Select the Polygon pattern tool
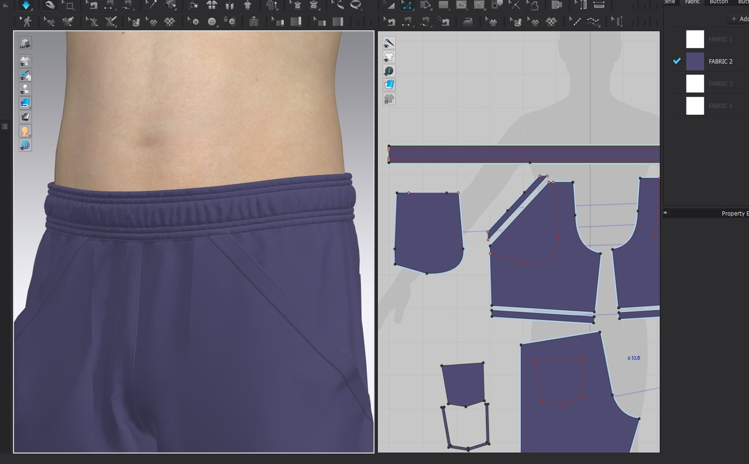Screen dimensions: 749x464 425,5
